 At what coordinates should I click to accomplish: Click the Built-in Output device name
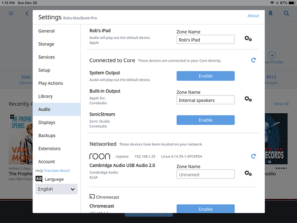coord(105,91)
